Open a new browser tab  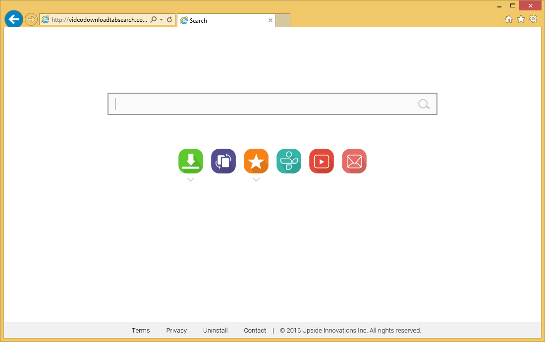click(x=282, y=20)
